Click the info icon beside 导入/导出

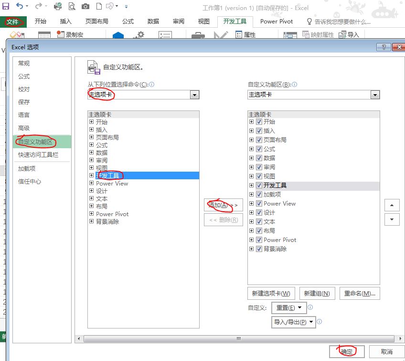(320, 322)
